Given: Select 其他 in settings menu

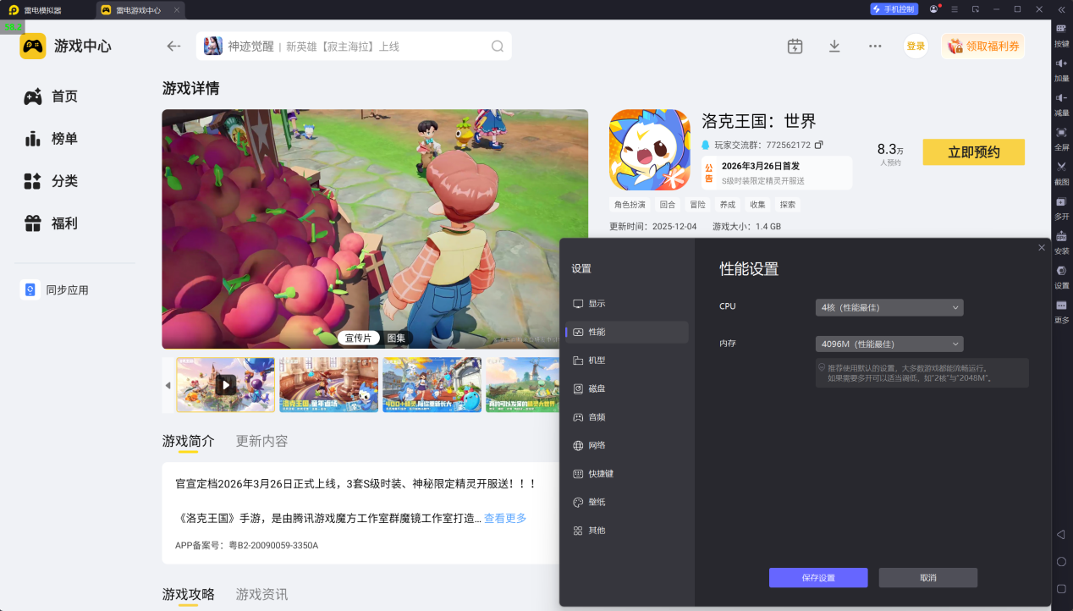Looking at the screenshot, I should click(x=627, y=530).
